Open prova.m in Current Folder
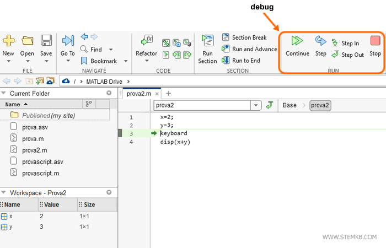 tap(32, 138)
